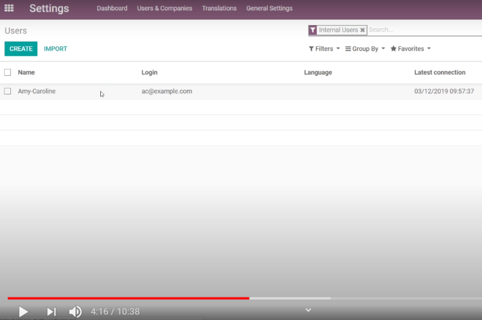
Task: Click the down chevron in the player controls
Action: (x=308, y=310)
